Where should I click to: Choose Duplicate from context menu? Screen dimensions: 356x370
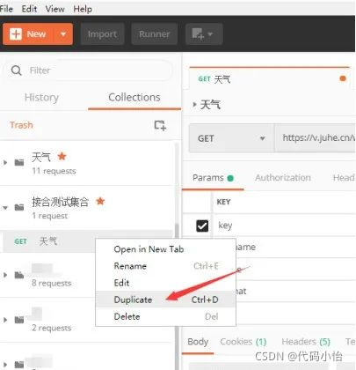[166, 300]
